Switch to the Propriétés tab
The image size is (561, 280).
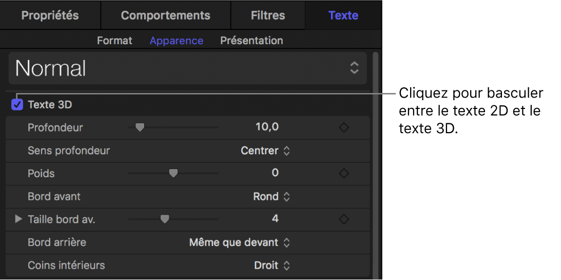pyautogui.click(x=50, y=15)
